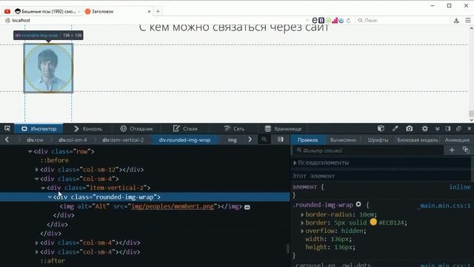474x267 pixels.
Task: Reload the current page
Action: pyautogui.click(x=349, y=20)
